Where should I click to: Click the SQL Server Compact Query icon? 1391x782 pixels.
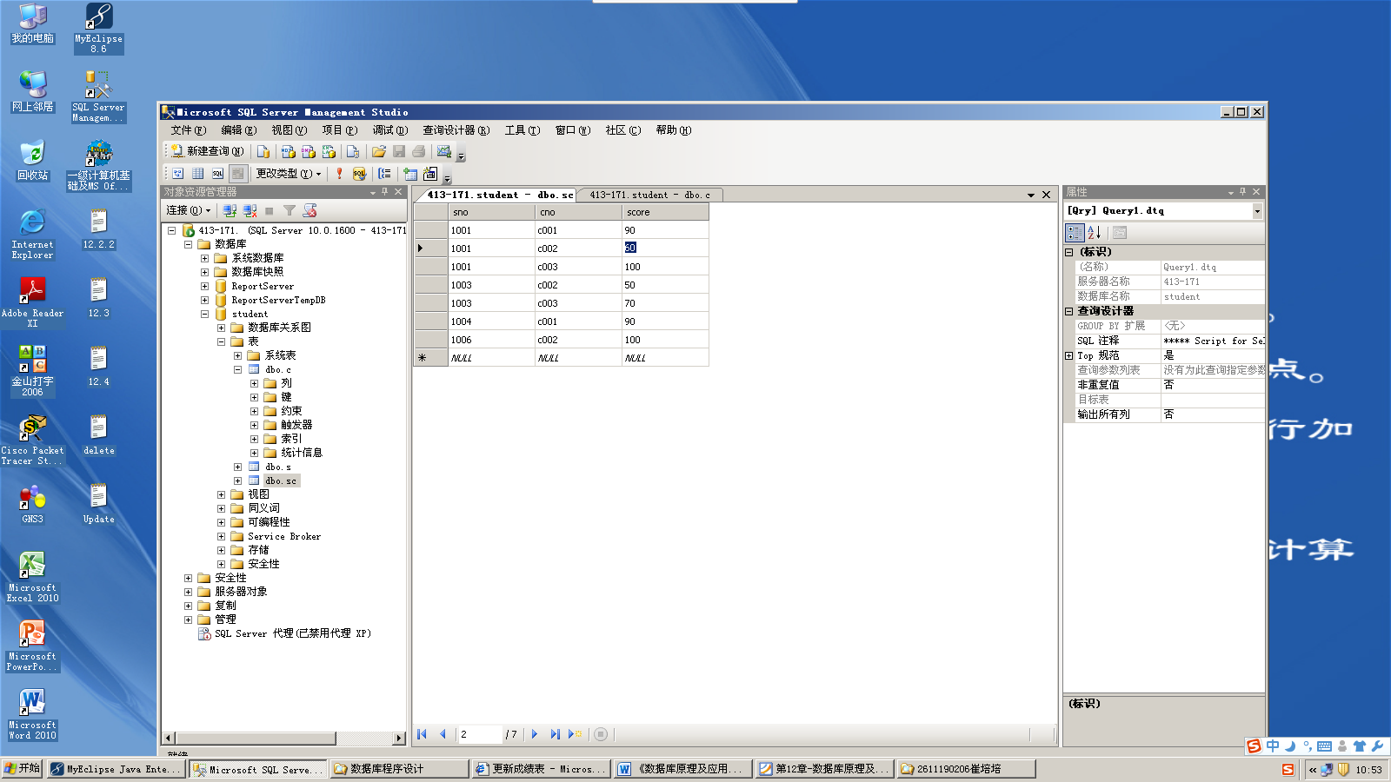coord(353,151)
